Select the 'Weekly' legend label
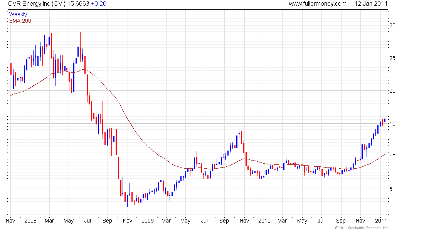This screenshot has width=424, height=231. (18, 15)
